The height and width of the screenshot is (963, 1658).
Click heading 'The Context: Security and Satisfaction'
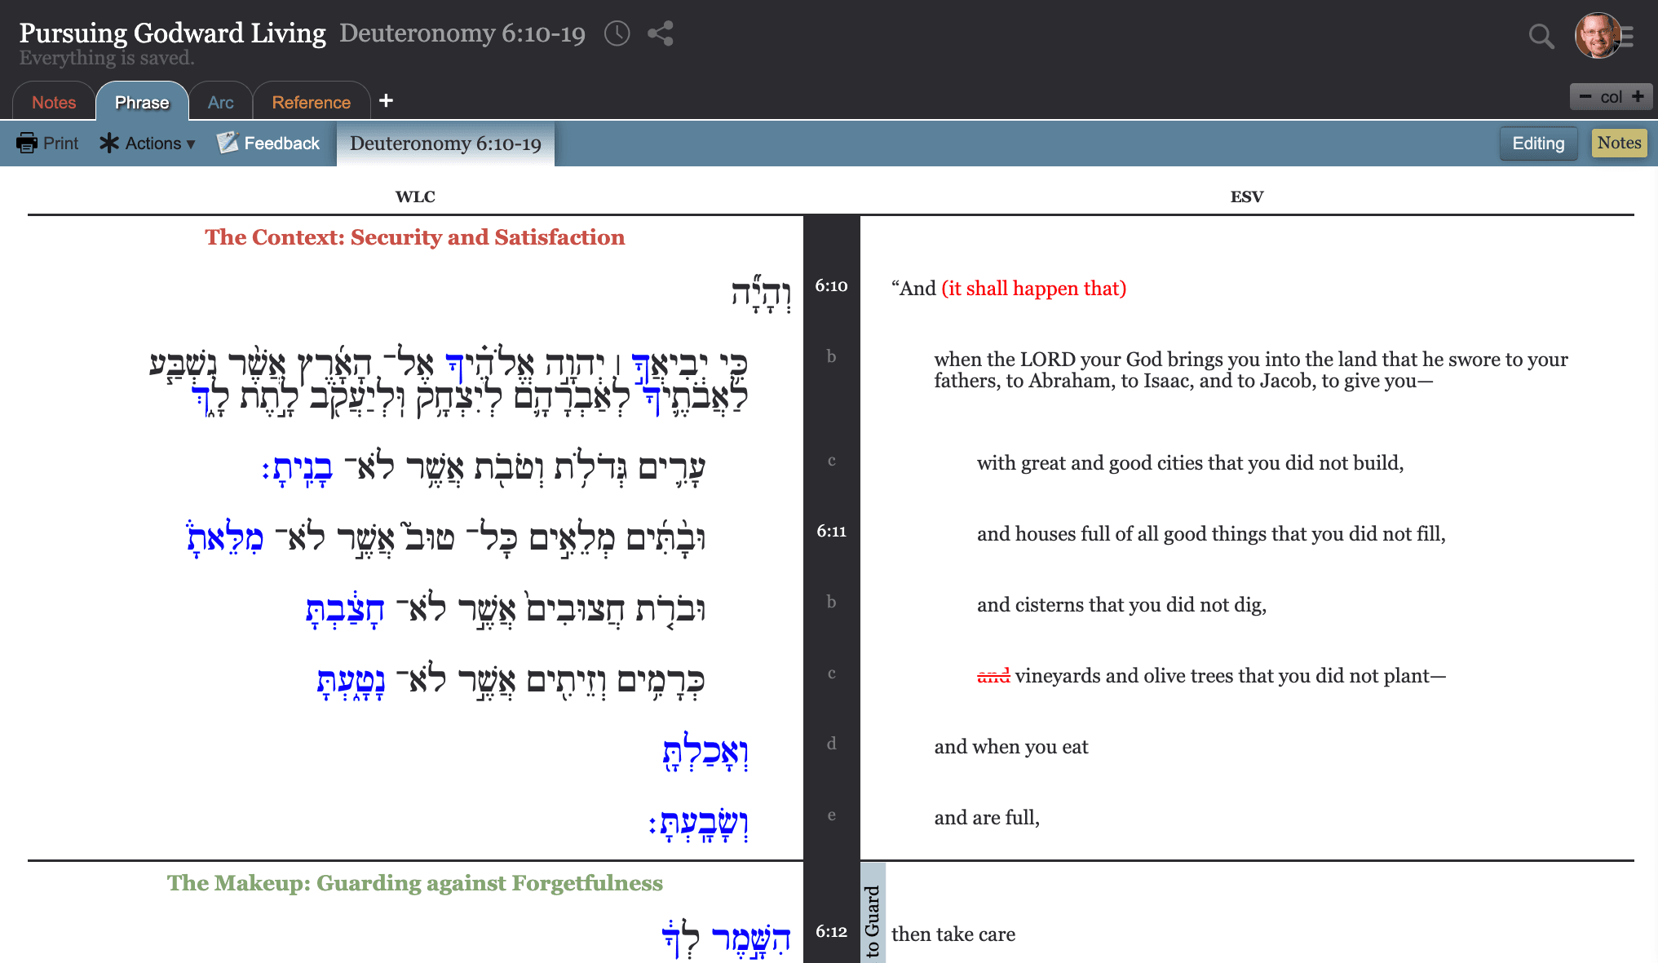tap(414, 237)
